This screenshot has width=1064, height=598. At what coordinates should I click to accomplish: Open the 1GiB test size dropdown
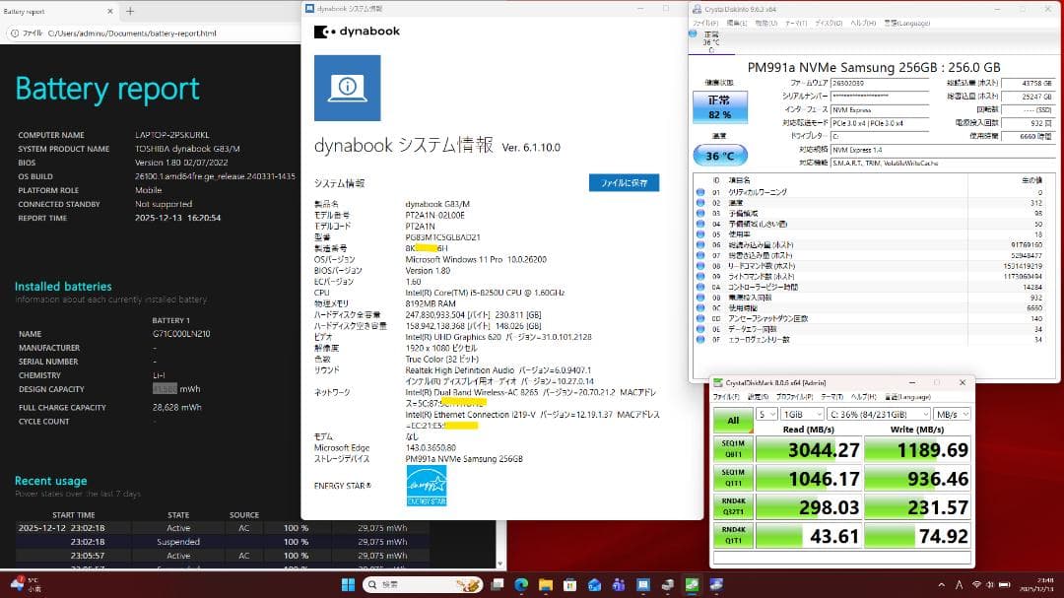click(802, 414)
